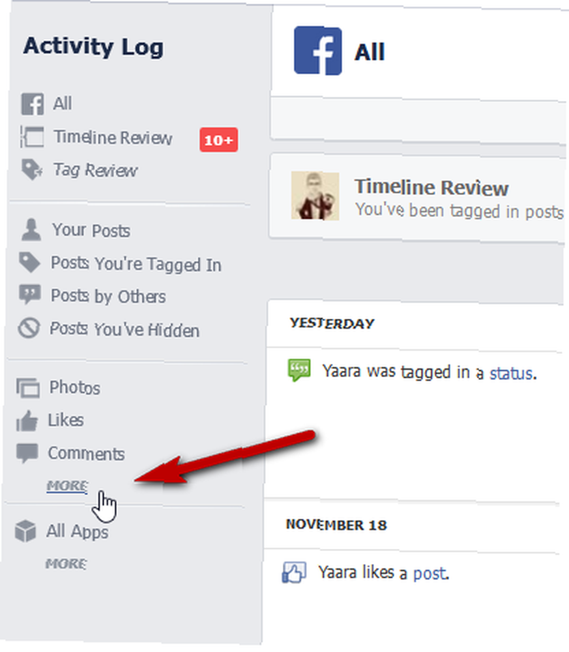Select the Timeline Review menu item
Screen dimensions: 569x652
[x=113, y=137]
